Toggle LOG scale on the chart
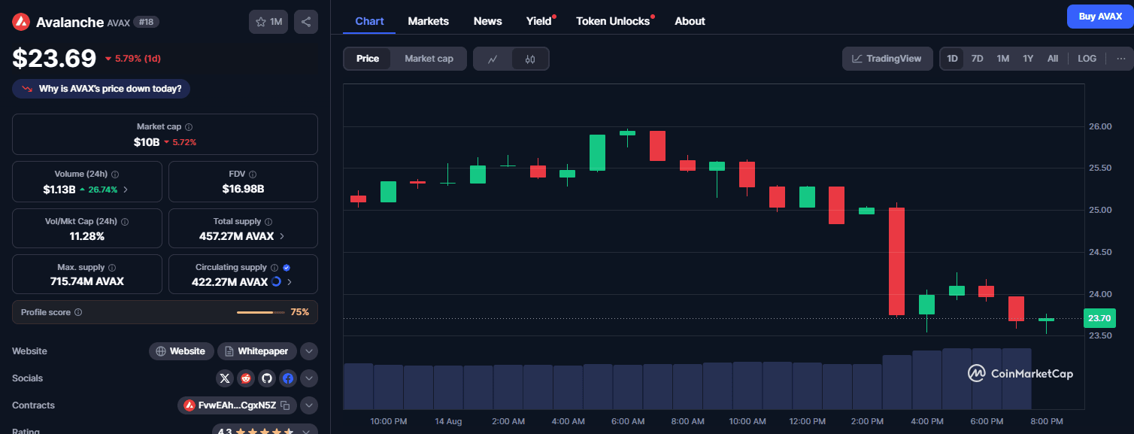This screenshot has height=434, width=1134. click(x=1087, y=59)
